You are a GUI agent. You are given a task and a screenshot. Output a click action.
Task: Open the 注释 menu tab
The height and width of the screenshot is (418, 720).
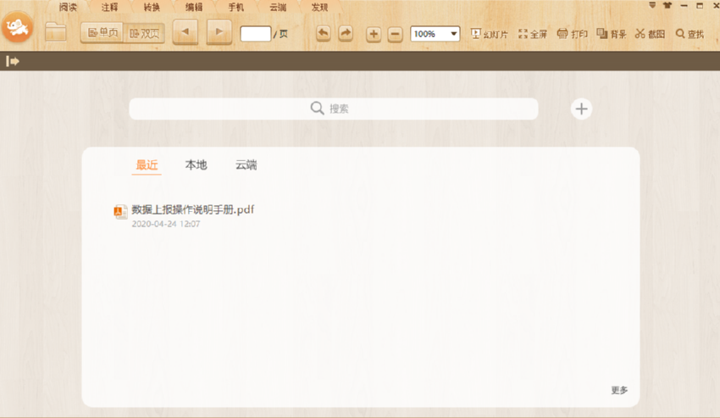click(109, 7)
